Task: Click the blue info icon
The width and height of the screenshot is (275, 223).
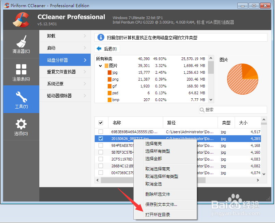Action: tap(101, 37)
